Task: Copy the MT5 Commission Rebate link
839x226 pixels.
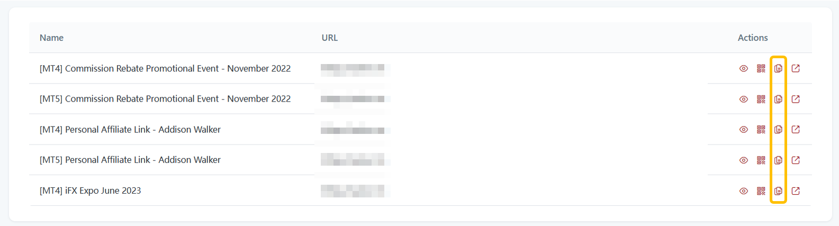Action: 778,99
